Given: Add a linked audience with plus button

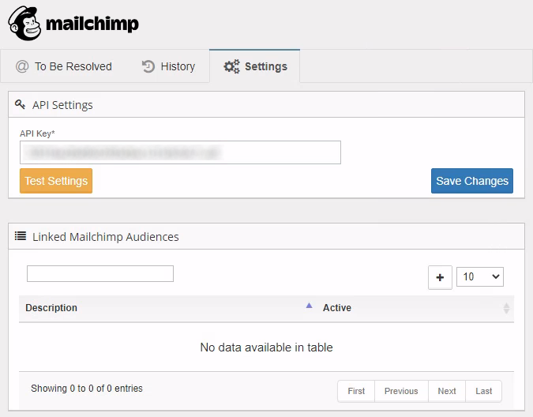Looking at the screenshot, I should 440,277.
